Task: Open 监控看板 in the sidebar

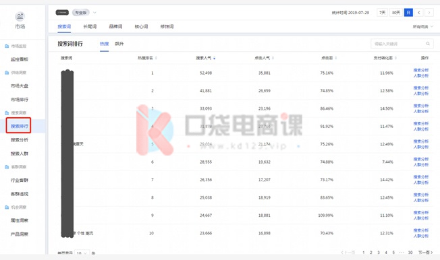Action: pos(20,59)
